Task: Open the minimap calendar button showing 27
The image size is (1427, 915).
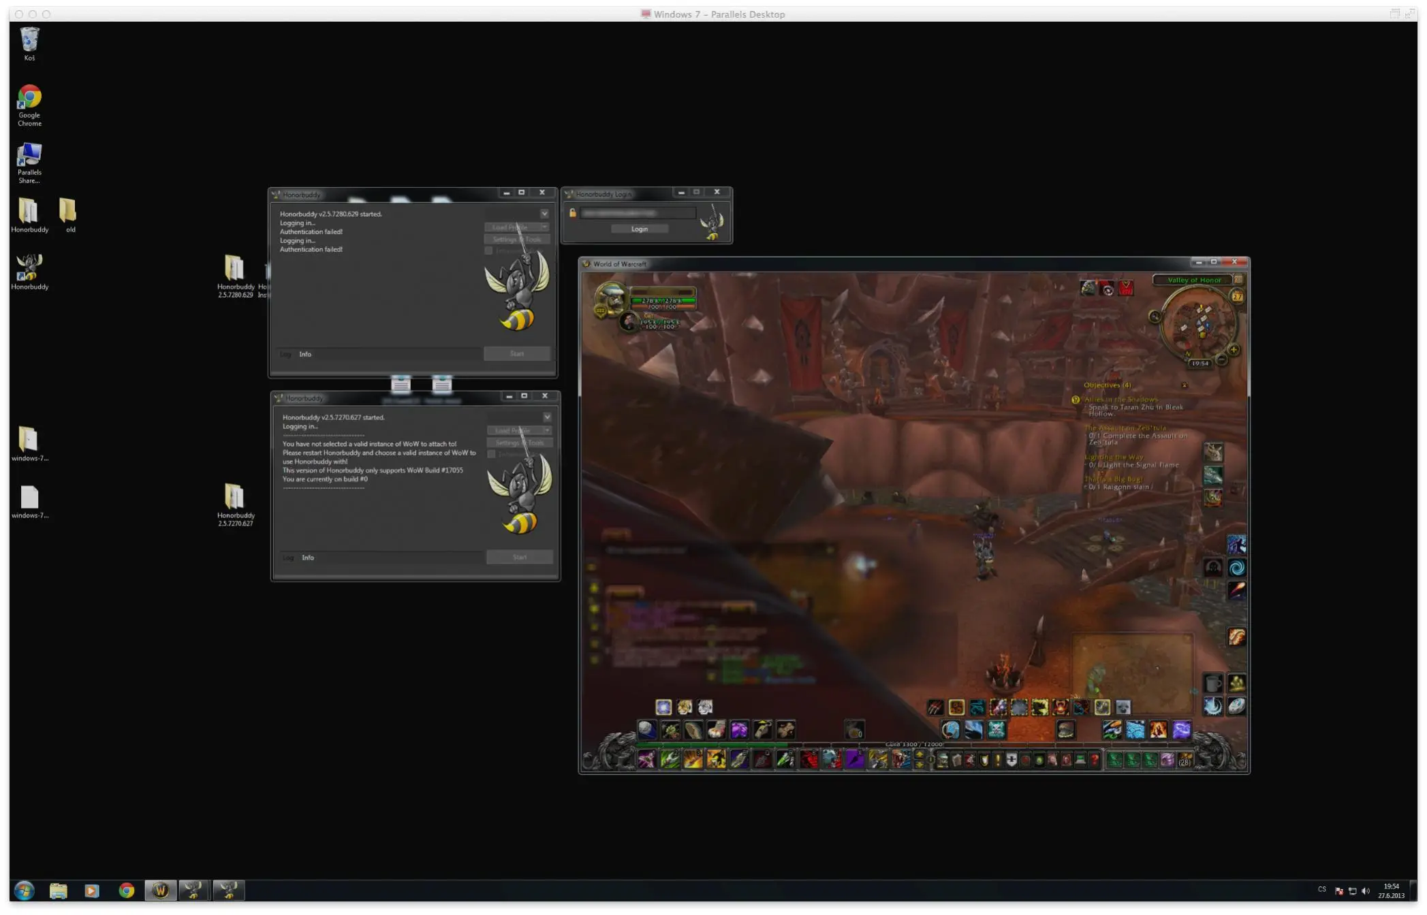Action: (x=1237, y=296)
